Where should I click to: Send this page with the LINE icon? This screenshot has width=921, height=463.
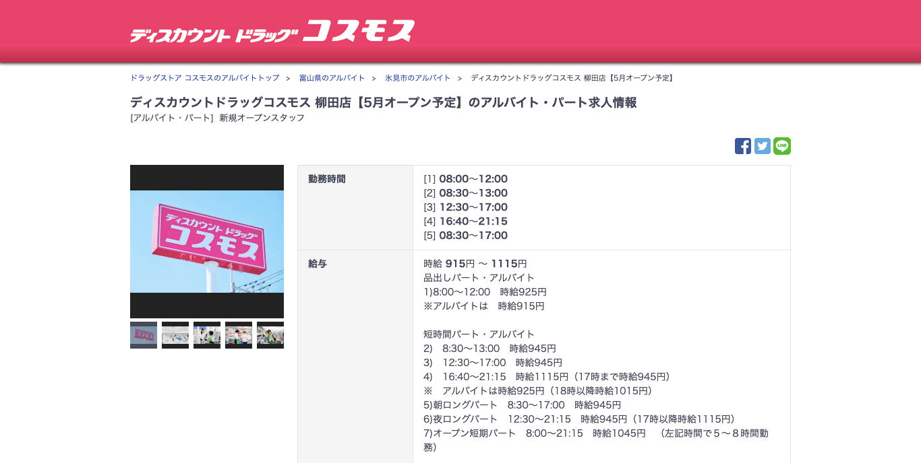[x=781, y=146]
